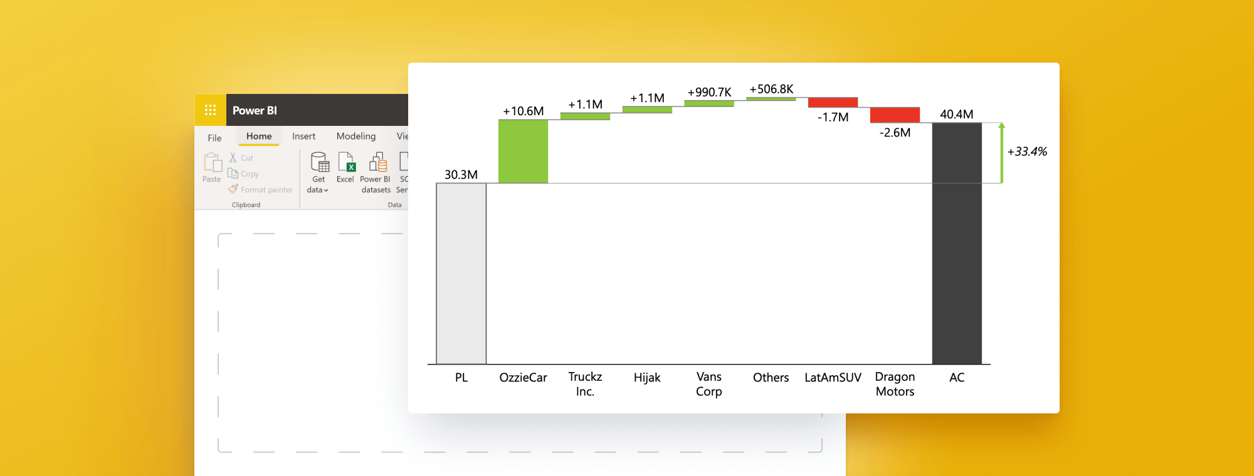Switch to the Home ribbon tab

pos(259,137)
